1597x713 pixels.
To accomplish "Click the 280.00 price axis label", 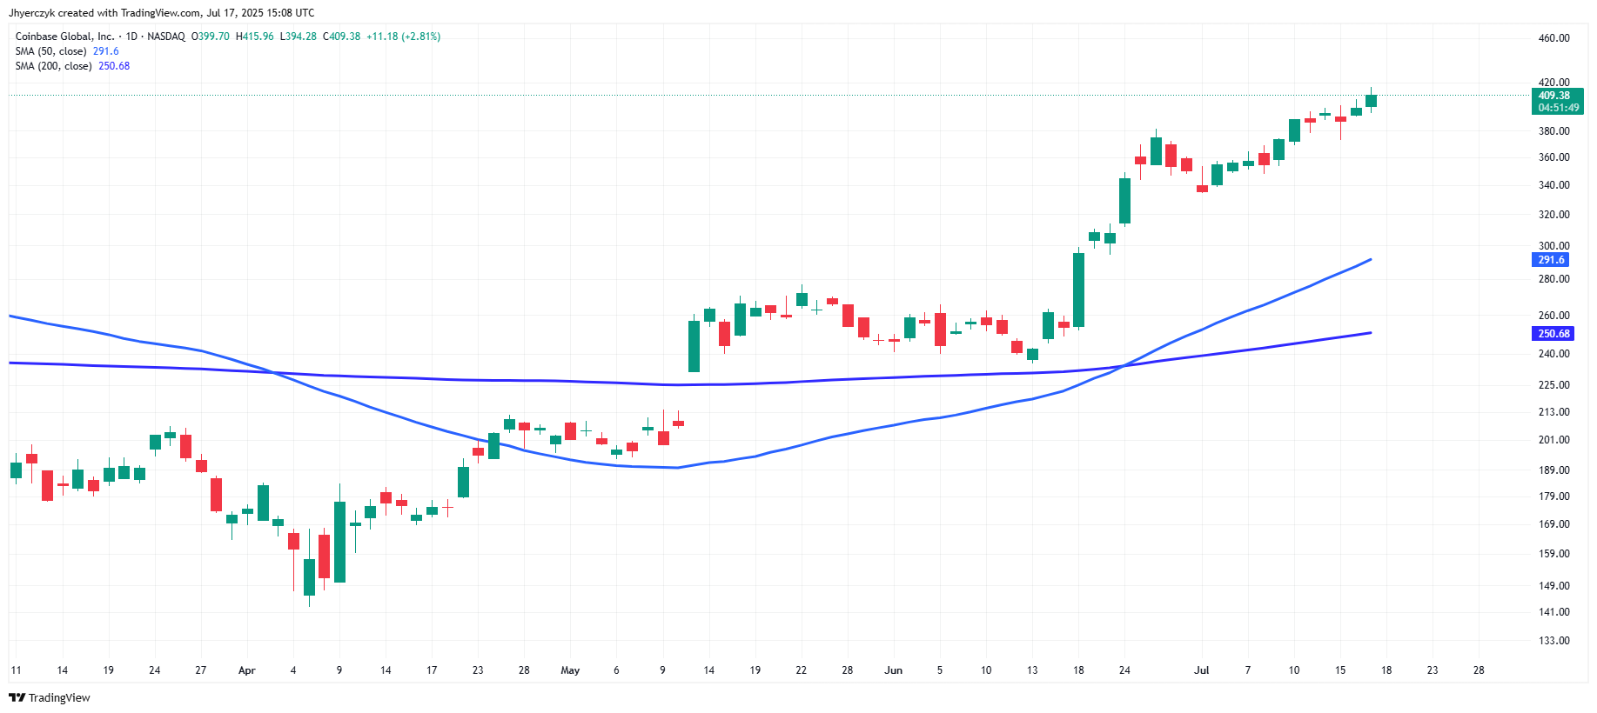I will tap(1553, 279).
